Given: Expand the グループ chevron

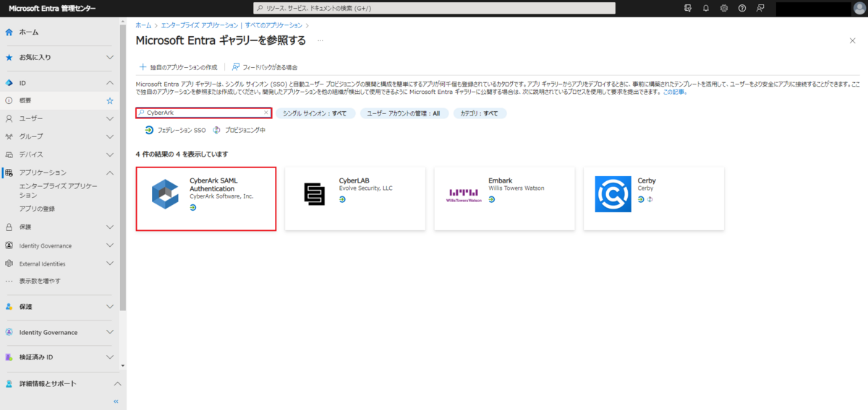Looking at the screenshot, I should [x=110, y=136].
